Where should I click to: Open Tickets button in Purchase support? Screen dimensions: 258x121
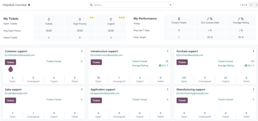tap(182, 62)
